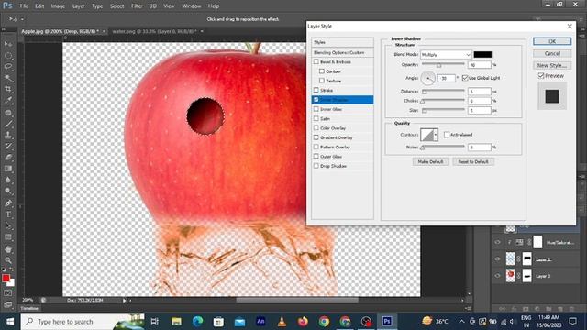Select the Pen tool

(x=8, y=203)
